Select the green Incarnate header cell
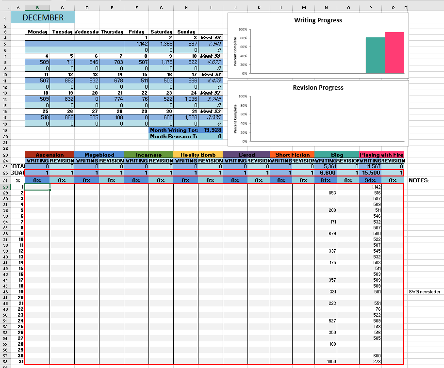444x368 pixels. click(x=148, y=155)
